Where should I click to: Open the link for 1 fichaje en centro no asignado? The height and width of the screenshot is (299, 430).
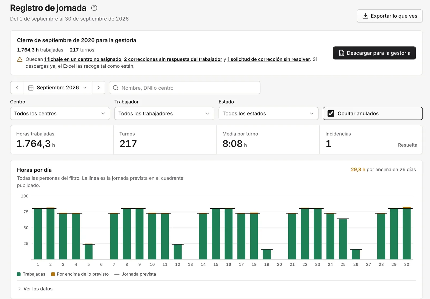tap(83, 59)
